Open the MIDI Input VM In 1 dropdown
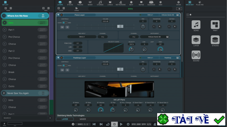 (x=81, y=37)
